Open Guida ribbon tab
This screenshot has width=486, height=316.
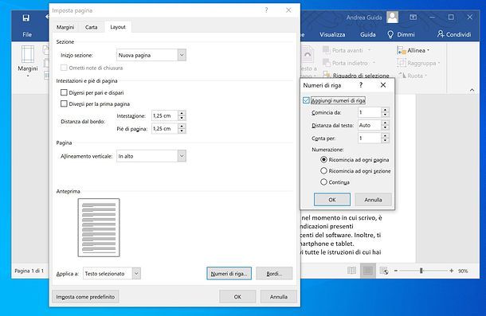tap(367, 34)
